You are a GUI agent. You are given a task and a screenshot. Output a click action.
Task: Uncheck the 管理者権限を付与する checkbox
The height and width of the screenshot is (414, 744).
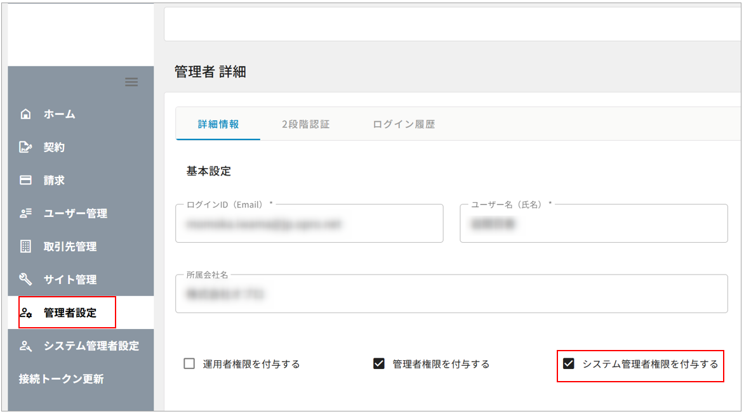[379, 364]
